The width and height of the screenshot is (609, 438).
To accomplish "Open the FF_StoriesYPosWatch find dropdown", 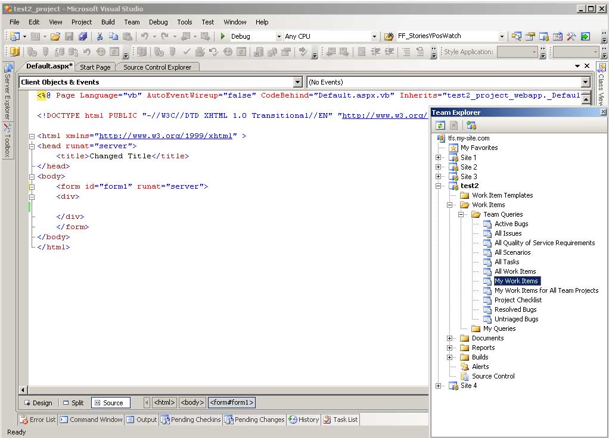I will [502, 36].
